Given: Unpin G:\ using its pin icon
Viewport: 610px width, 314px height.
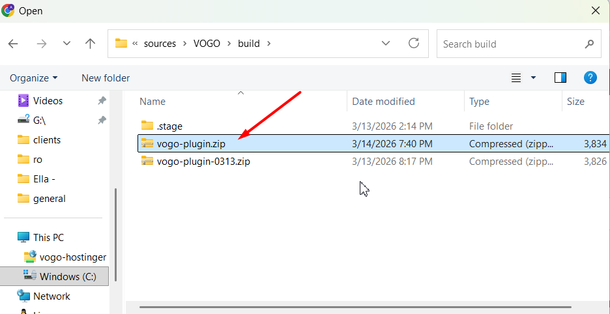Looking at the screenshot, I should point(102,121).
